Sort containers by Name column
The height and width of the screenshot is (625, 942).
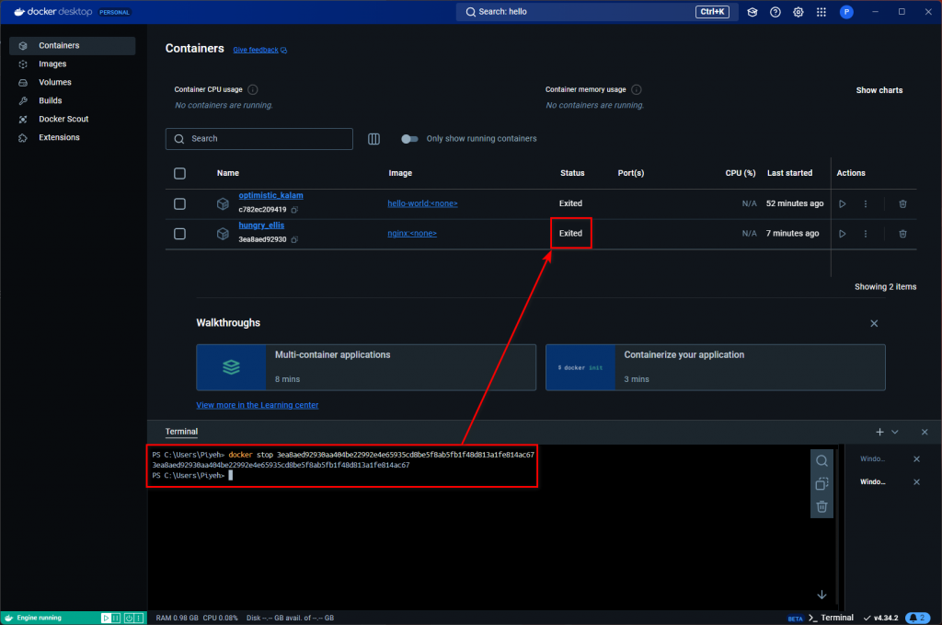228,173
